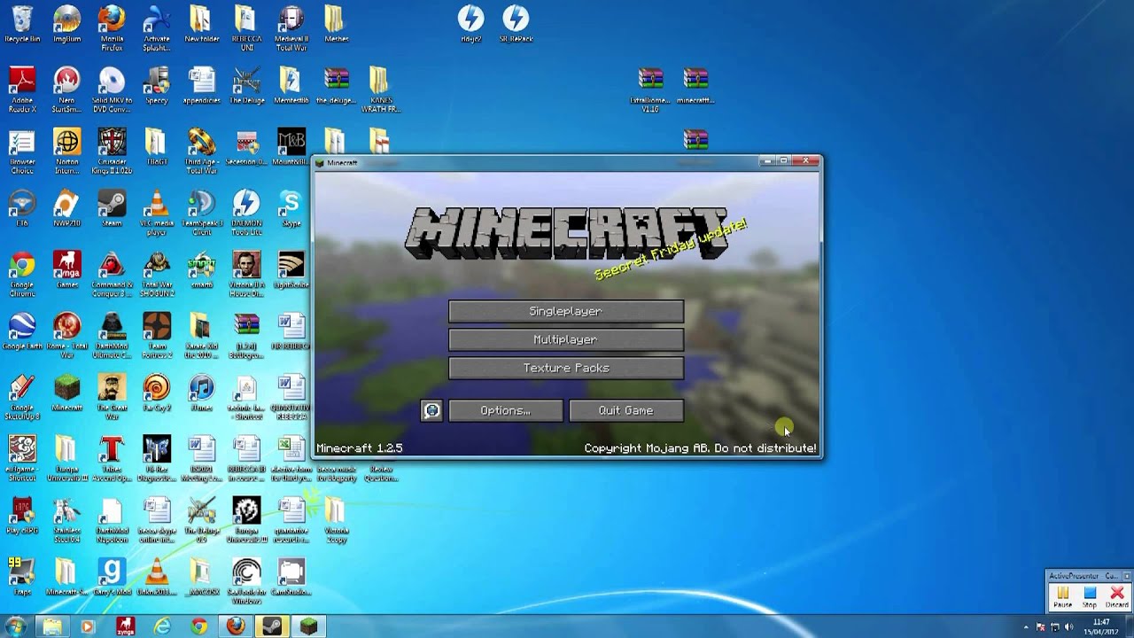
Task: Select the Solid MKV to DVD Converter icon
Action: (112, 89)
